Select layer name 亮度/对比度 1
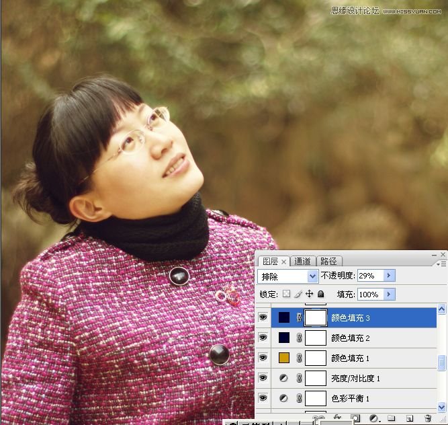Image resolution: width=448 pixels, height=425 pixels. pyautogui.click(x=356, y=379)
